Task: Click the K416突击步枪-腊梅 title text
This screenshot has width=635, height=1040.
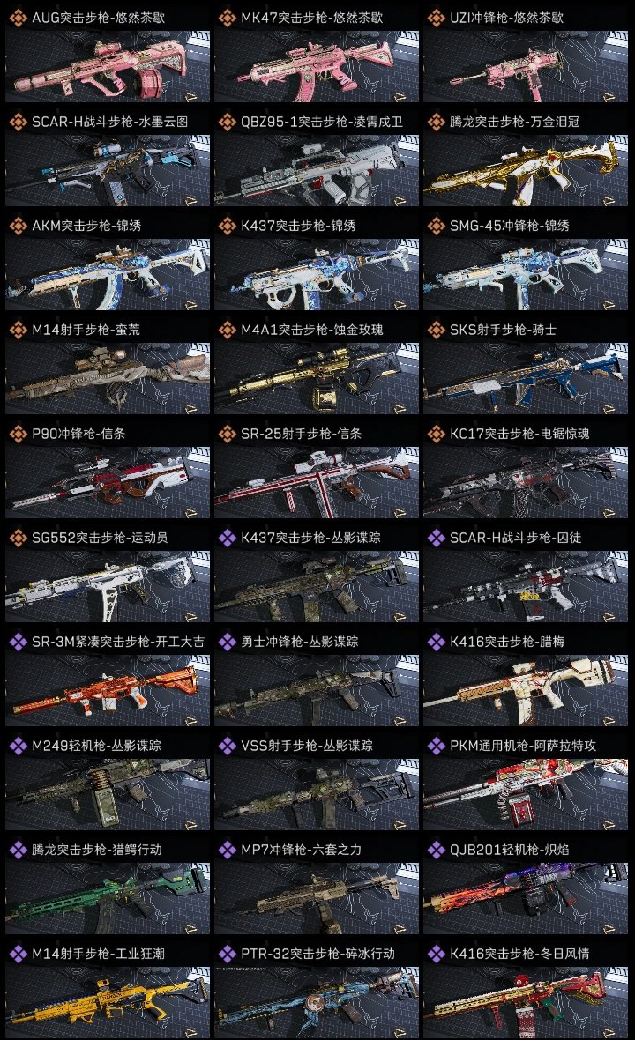Action: 507,642
